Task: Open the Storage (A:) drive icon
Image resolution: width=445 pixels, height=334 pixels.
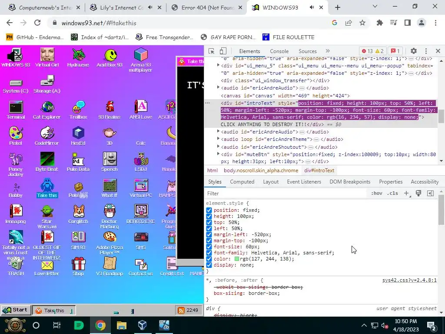Action: 47,85
